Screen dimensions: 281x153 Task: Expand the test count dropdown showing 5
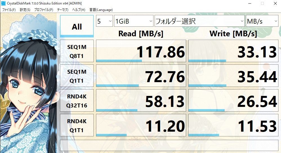click(104, 21)
